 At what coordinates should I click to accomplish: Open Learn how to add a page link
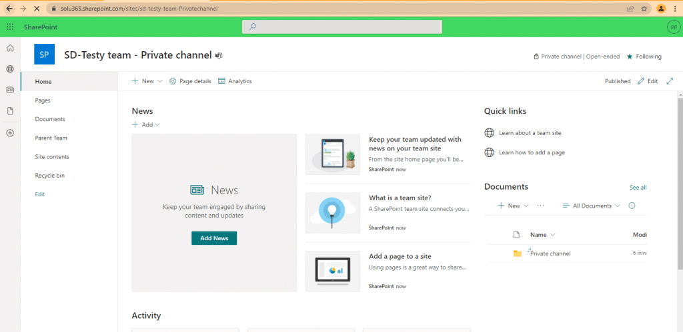coord(532,152)
